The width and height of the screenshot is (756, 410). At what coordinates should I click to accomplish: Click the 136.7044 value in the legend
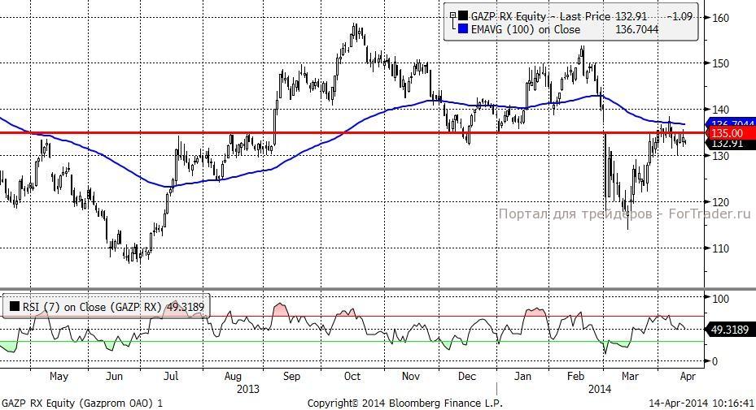[637, 29]
